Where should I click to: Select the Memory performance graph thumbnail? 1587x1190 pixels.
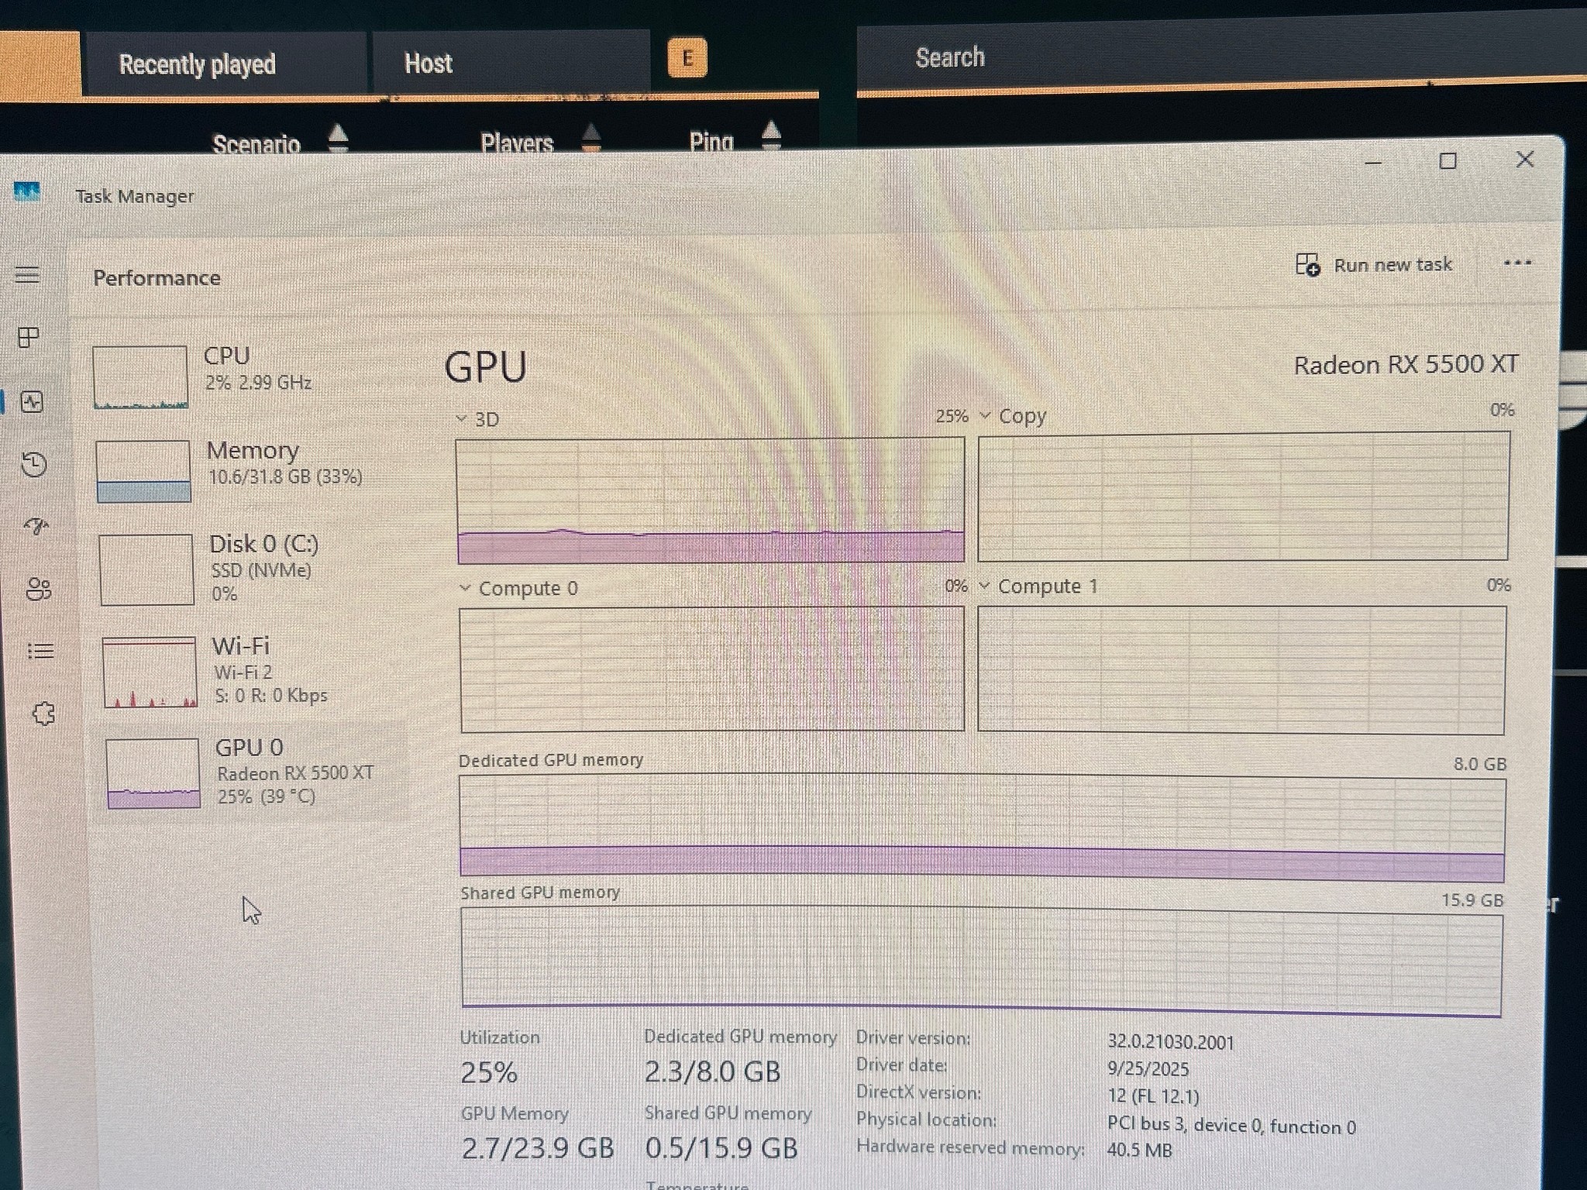[143, 471]
